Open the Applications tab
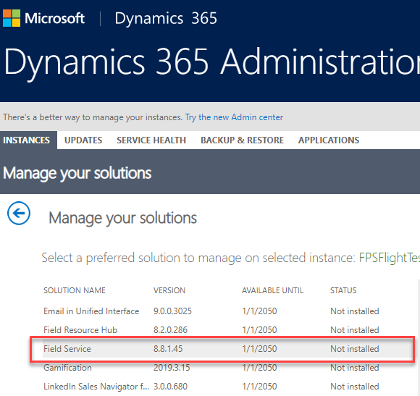The height and width of the screenshot is (396, 420). click(329, 140)
